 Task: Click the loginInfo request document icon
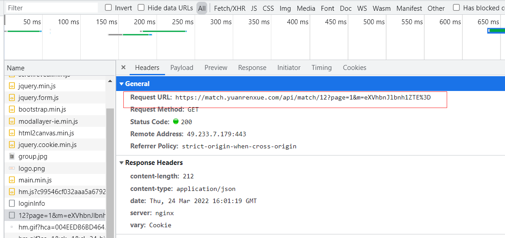[x=12, y=203]
